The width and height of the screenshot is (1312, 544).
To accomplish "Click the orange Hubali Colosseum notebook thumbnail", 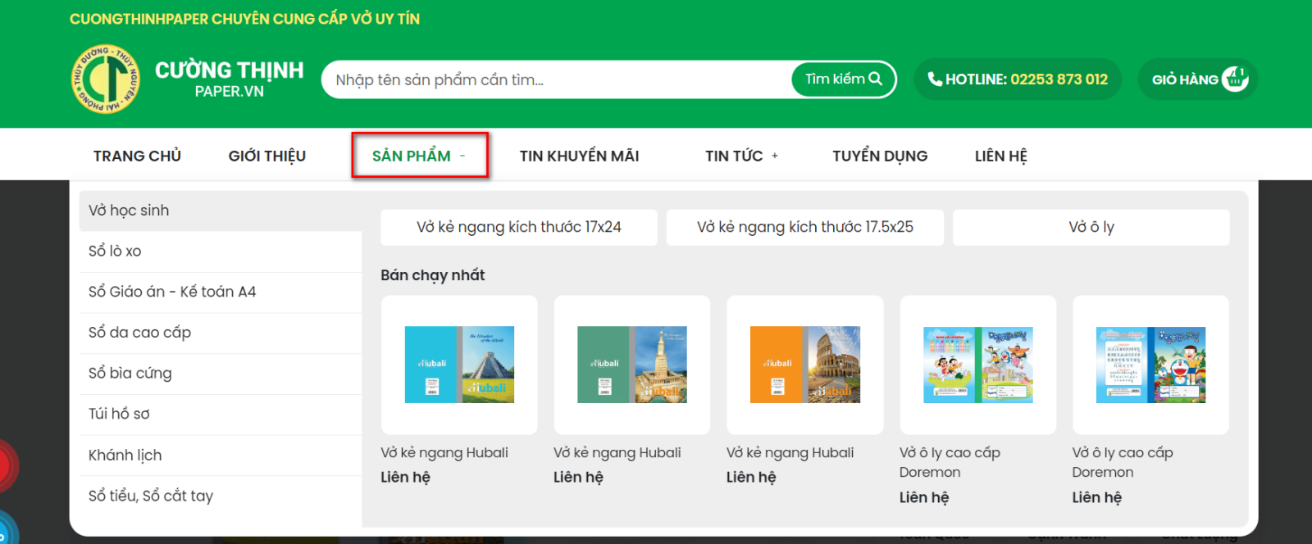I will click(804, 365).
